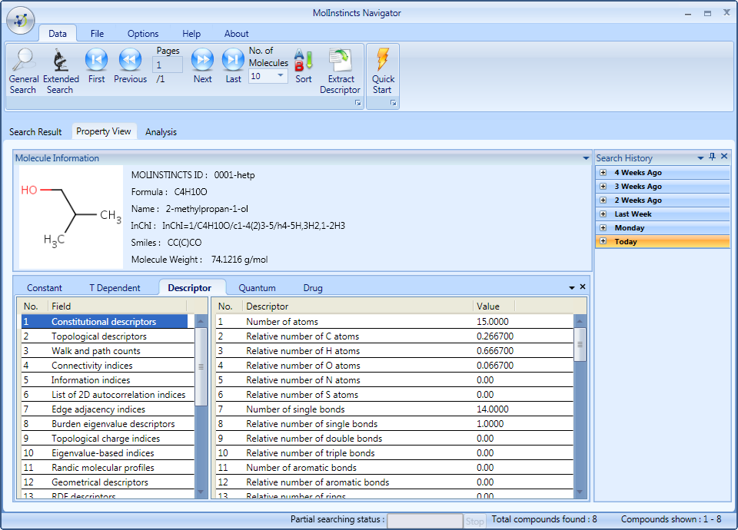Expand the 4 Weeks Ago history group

[603, 173]
